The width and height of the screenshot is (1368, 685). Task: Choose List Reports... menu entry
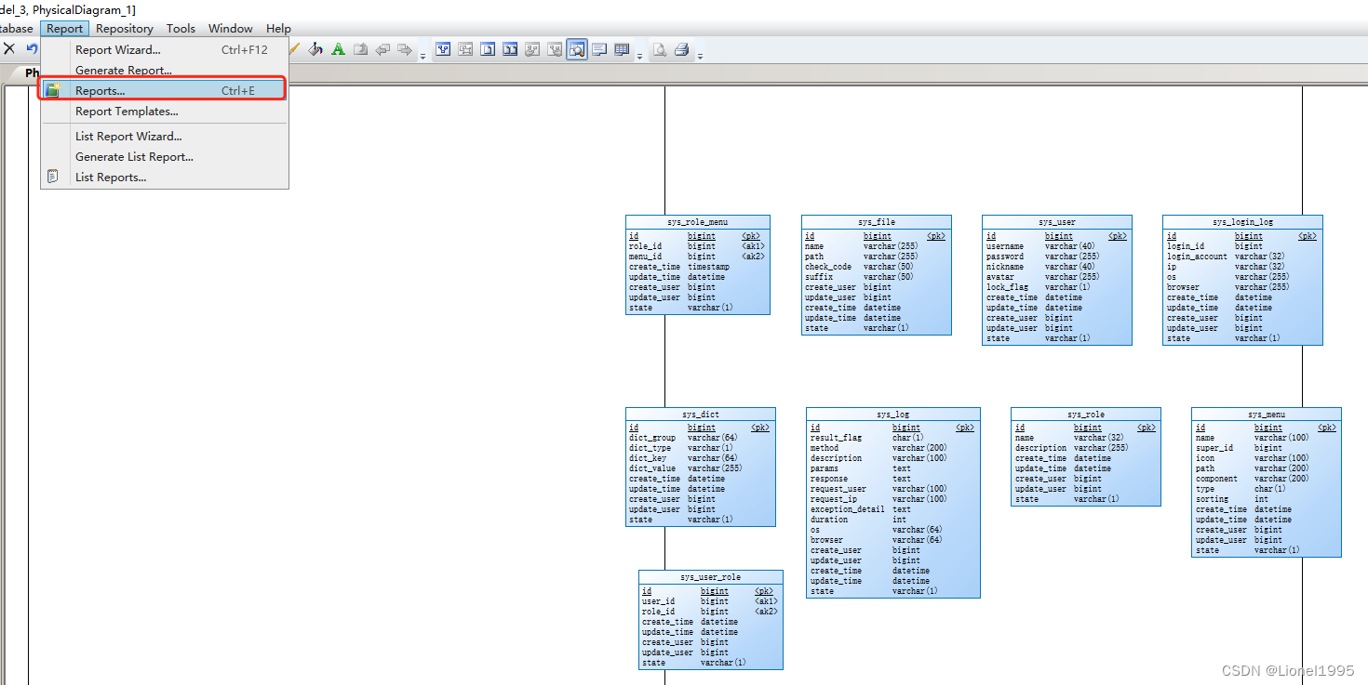165,178
